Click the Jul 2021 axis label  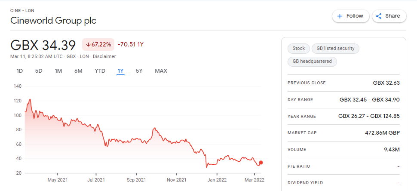tap(96, 180)
